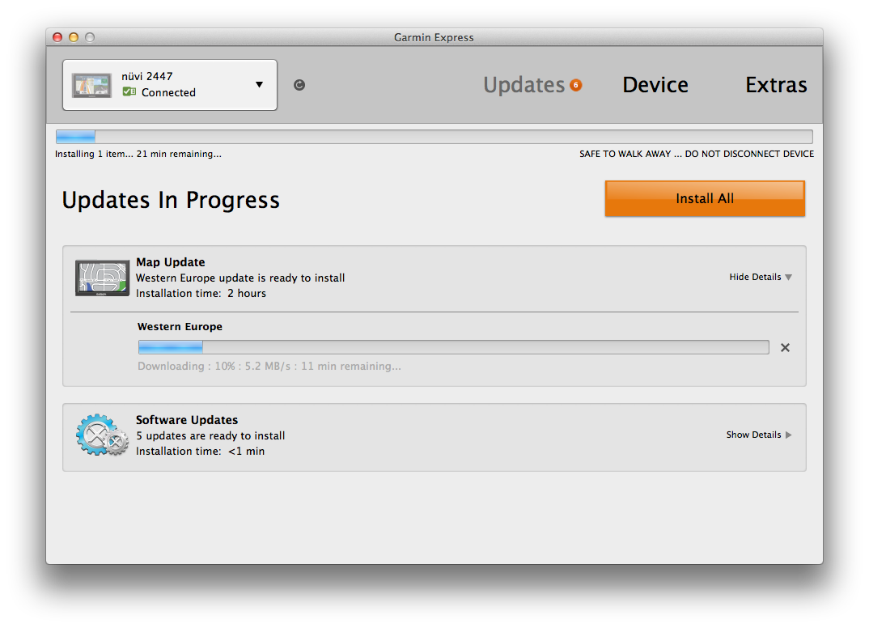The width and height of the screenshot is (869, 628).
Task: Click the Western Europe download progress bar
Action: point(453,347)
